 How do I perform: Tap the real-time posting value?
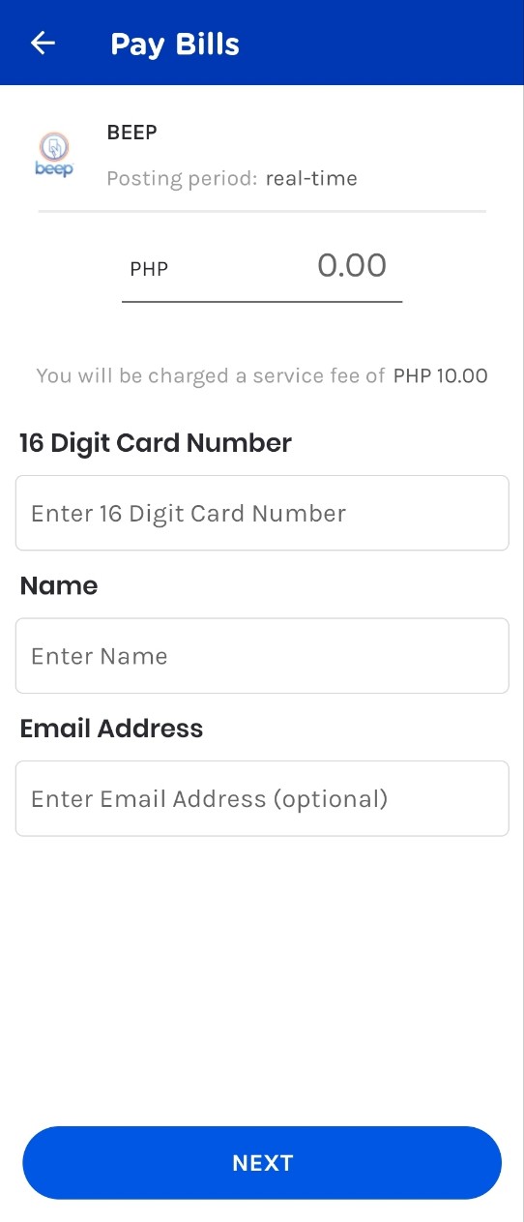311,179
